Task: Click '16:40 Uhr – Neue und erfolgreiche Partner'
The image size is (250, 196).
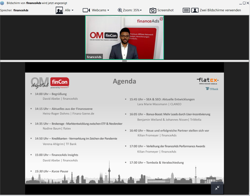Action: pos(169,131)
